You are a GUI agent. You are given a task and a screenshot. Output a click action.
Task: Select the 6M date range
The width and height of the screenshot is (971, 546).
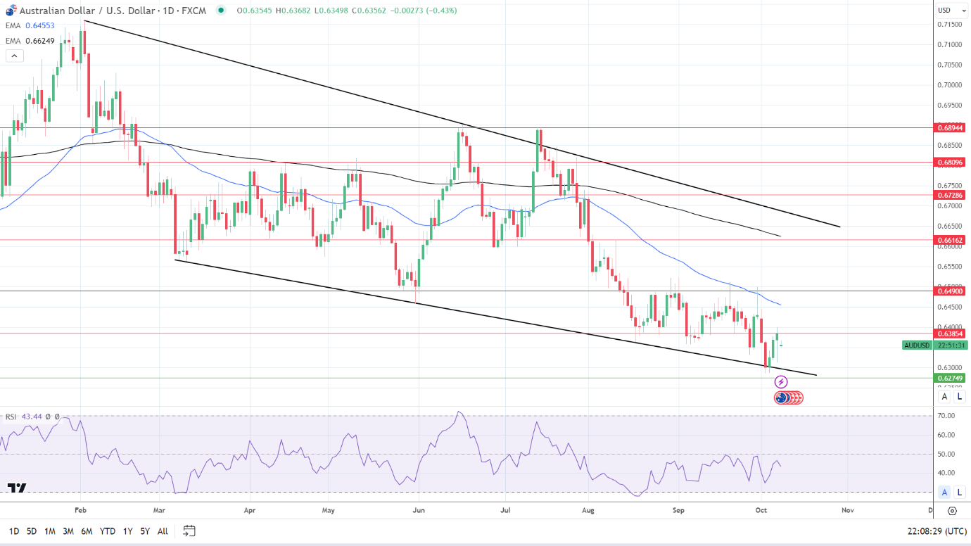(x=87, y=531)
